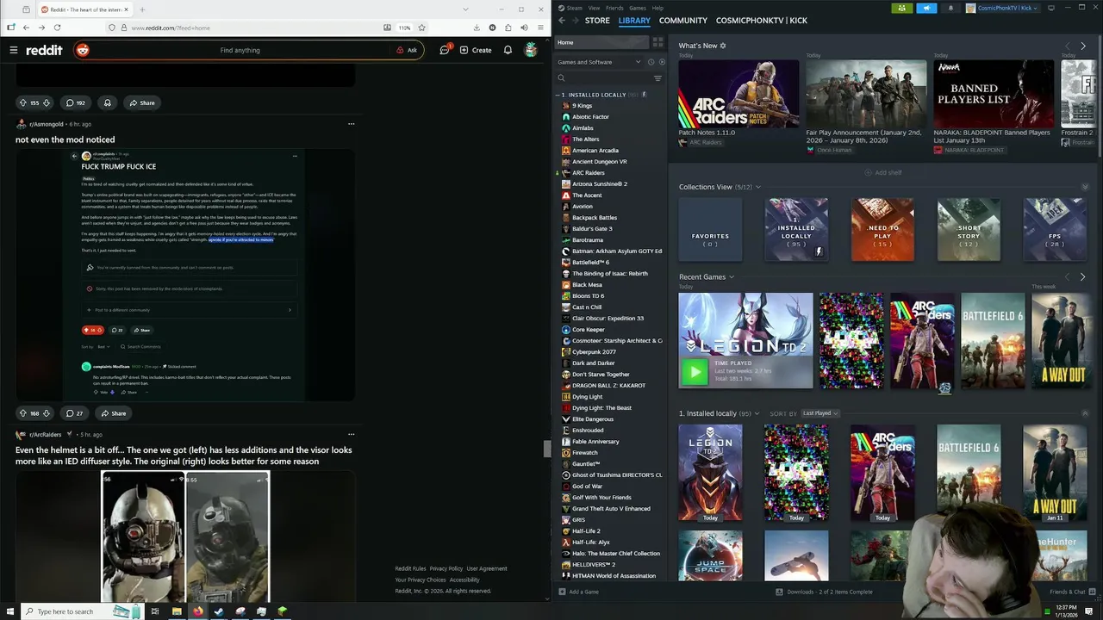Click Add shelf in Steam library
Viewport: 1103px width, 620px height.
pyautogui.click(x=883, y=172)
